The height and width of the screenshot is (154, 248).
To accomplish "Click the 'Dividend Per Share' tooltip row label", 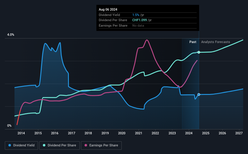I will click(x=113, y=20).
